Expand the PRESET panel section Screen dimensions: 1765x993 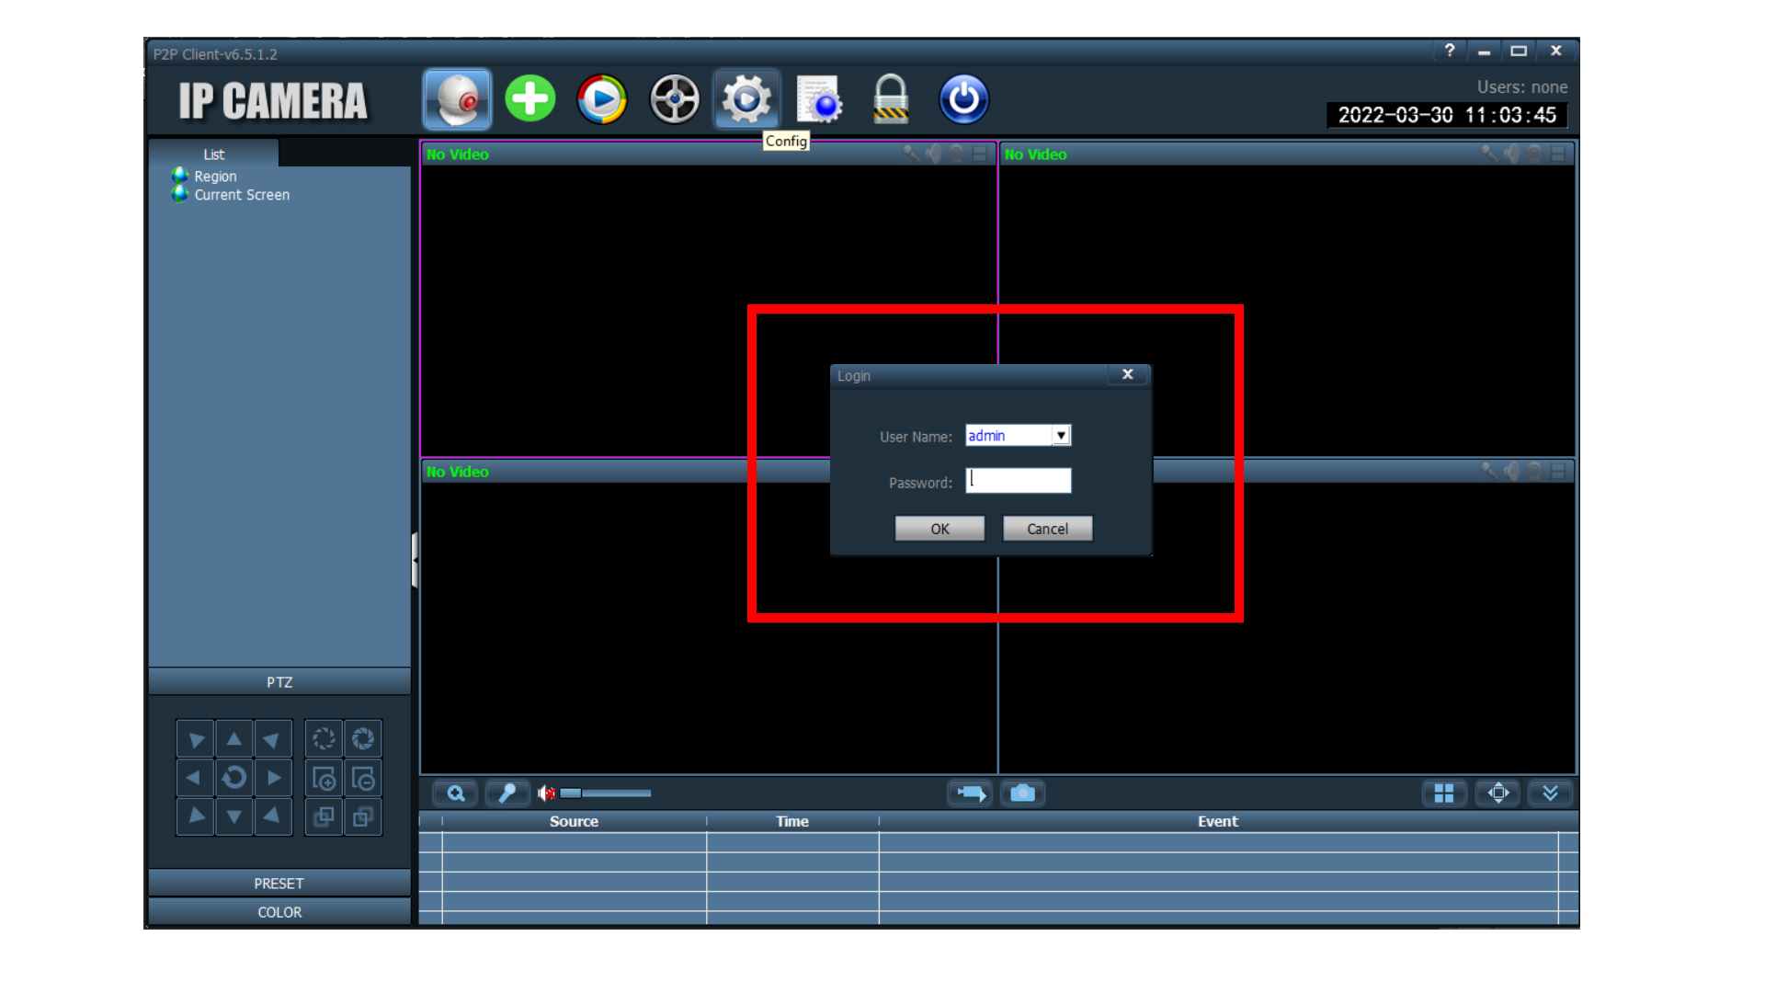pos(279,884)
